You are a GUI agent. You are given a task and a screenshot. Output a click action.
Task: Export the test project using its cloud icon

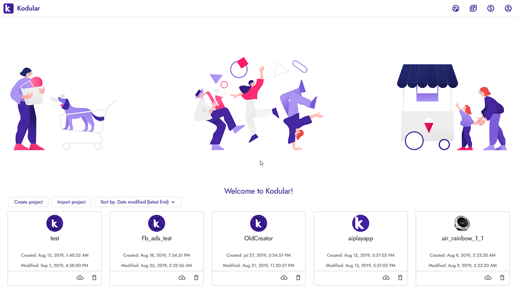(x=79, y=277)
